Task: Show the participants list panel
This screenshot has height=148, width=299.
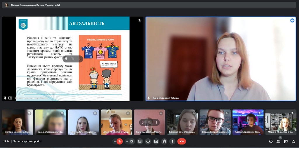Action: pos(278,141)
